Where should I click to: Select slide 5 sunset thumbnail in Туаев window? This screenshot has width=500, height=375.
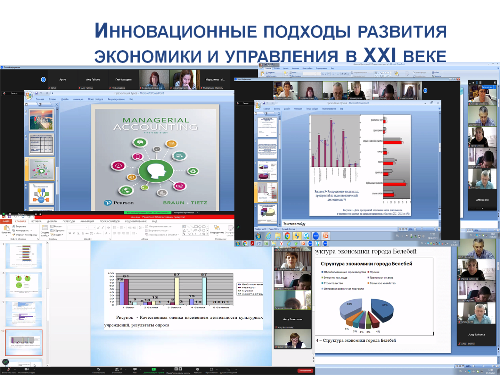pyautogui.click(x=41, y=119)
